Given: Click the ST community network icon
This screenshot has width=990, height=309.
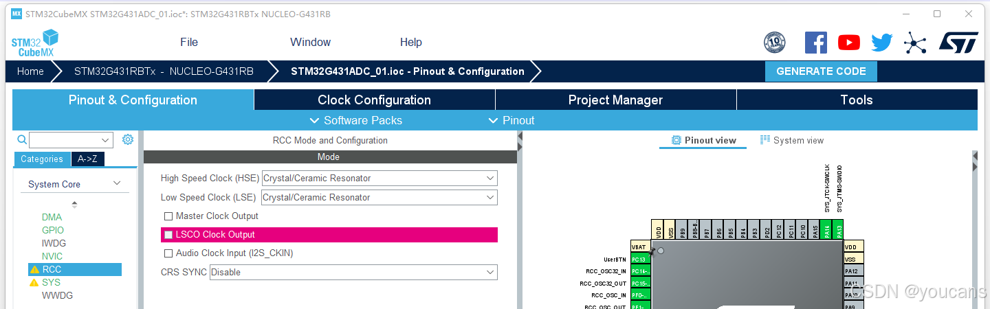Looking at the screenshot, I should pyautogui.click(x=915, y=43).
